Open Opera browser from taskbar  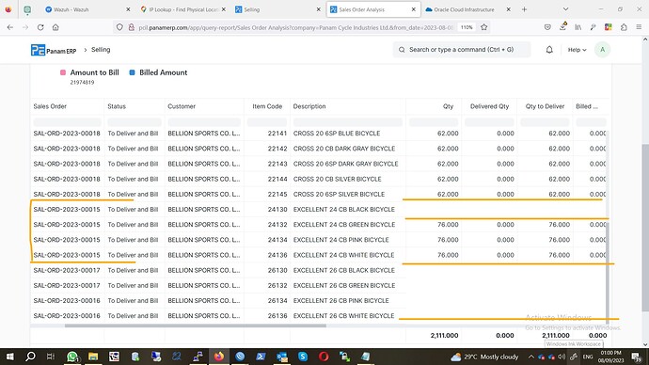point(324,357)
